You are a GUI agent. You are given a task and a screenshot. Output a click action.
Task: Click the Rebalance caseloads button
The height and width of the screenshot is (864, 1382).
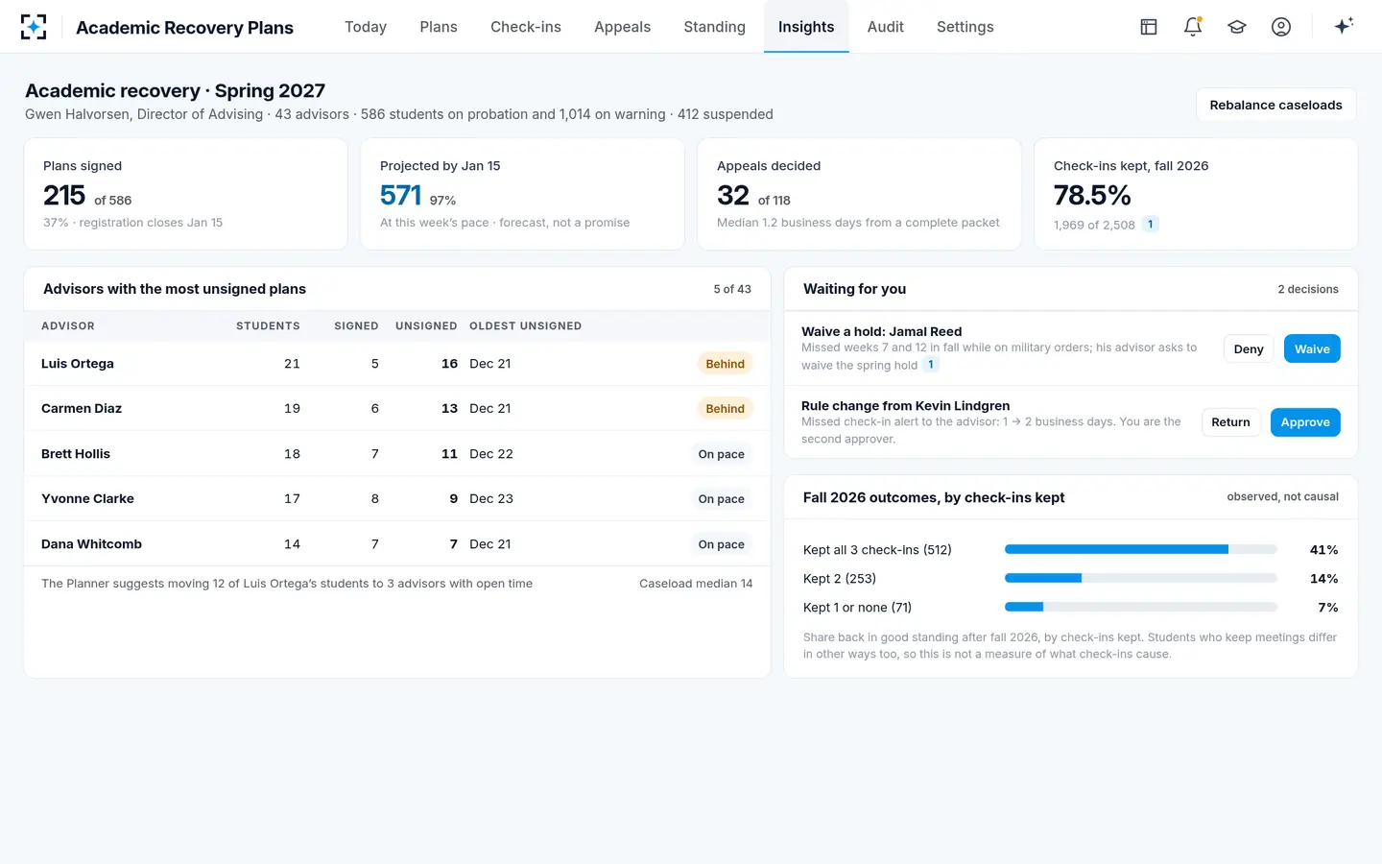pos(1275,105)
